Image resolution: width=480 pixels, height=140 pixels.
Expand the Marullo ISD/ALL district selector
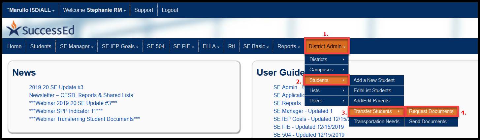click(31, 10)
